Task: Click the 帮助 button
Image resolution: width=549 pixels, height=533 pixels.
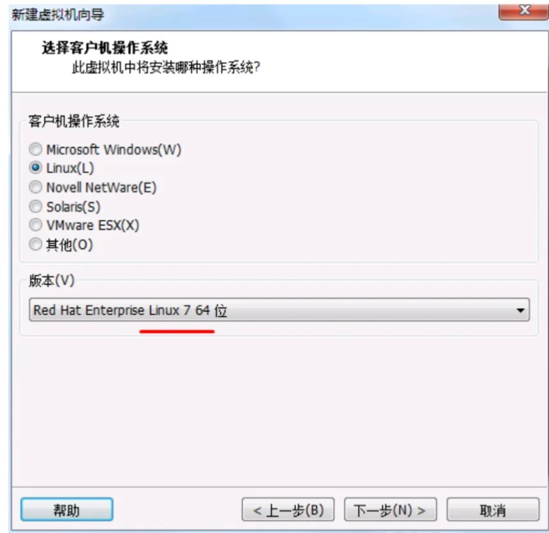Action: click(x=67, y=509)
